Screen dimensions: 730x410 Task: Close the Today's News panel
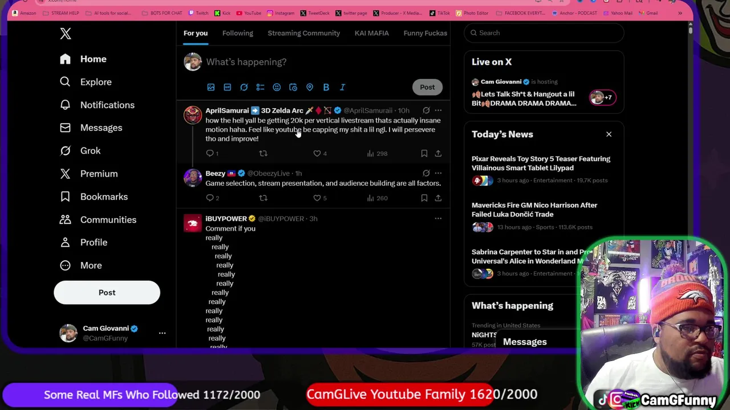pyautogui.click(x=609, y=134)
